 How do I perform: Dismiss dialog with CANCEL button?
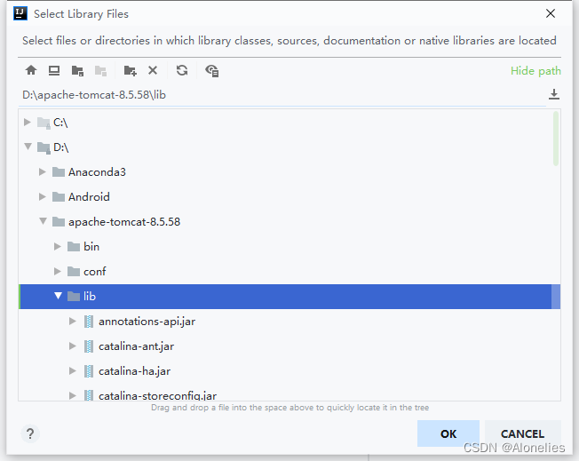(x=522, y=433)
